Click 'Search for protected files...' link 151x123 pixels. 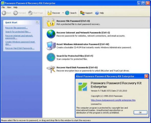[18, 32]
